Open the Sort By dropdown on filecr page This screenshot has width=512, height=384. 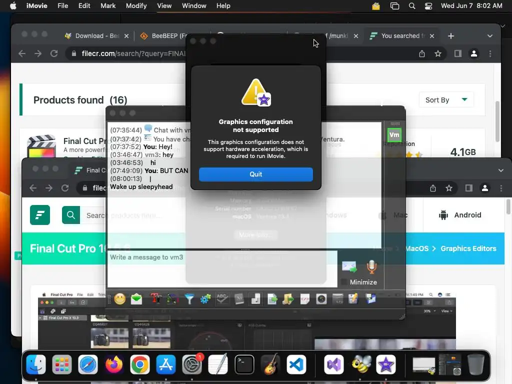point(446,100)
